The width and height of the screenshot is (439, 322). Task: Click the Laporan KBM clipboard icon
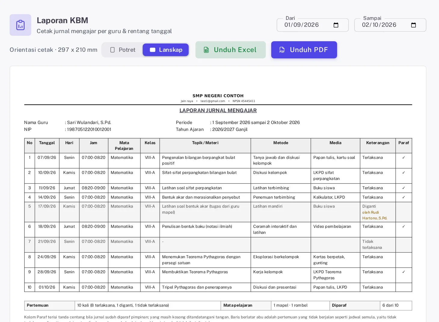20,25
